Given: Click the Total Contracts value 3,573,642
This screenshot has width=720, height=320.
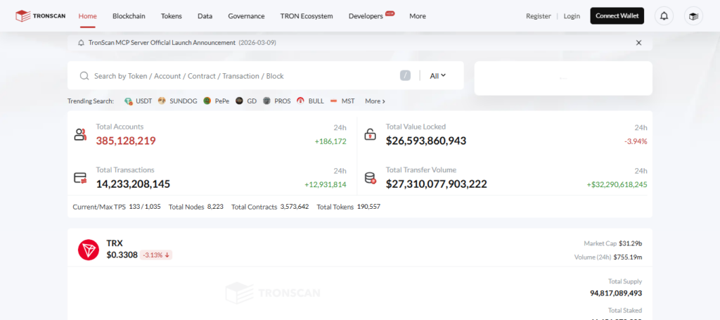Looking at the screenshot, I should [x=295, y=207].
